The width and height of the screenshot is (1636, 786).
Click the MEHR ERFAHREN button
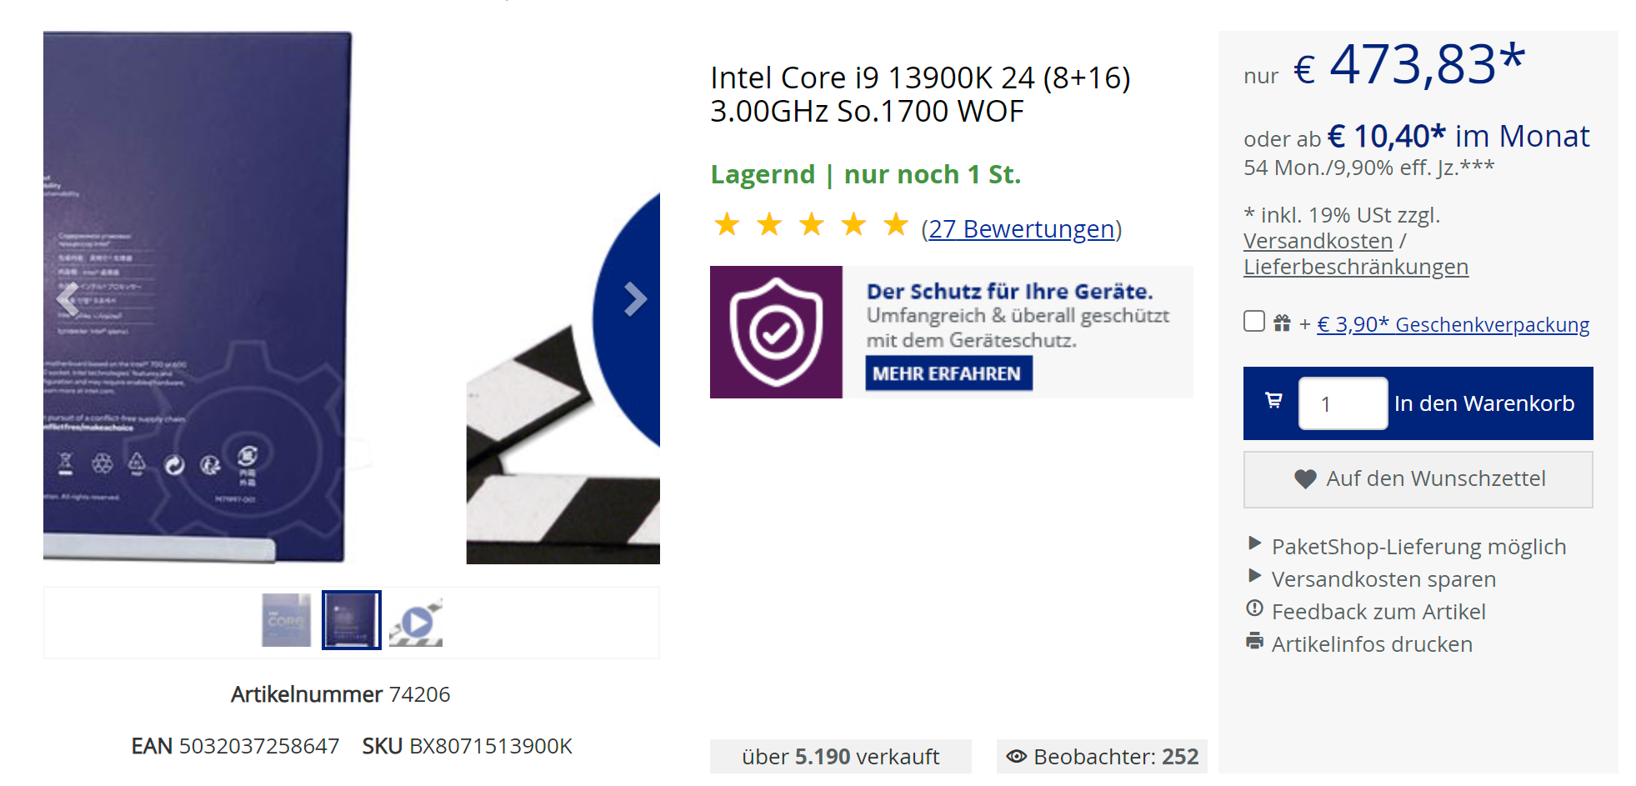tap(948, 373)
